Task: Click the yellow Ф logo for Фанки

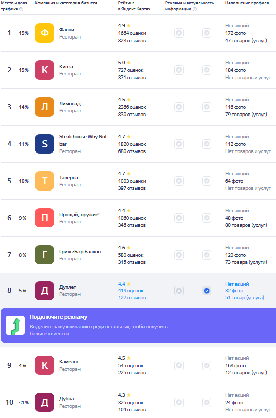Action: 45,33
